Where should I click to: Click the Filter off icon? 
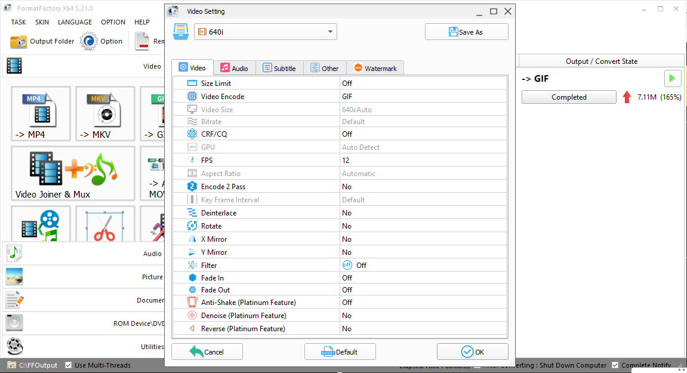point(347,265)
